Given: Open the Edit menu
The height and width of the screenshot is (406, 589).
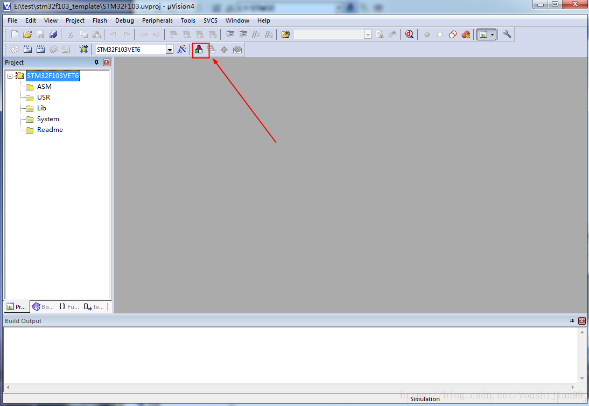Looking at the screenshot, I should pos(31,20).
